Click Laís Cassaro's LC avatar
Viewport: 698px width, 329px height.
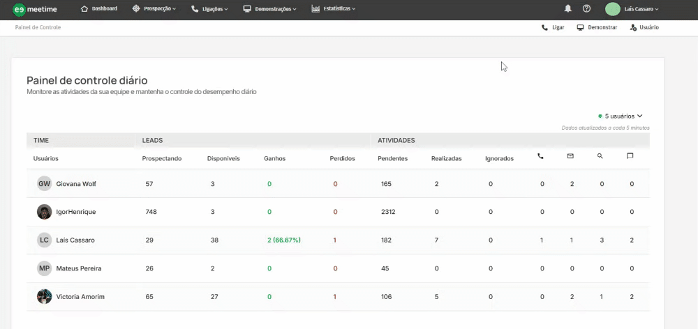(45, 240)
